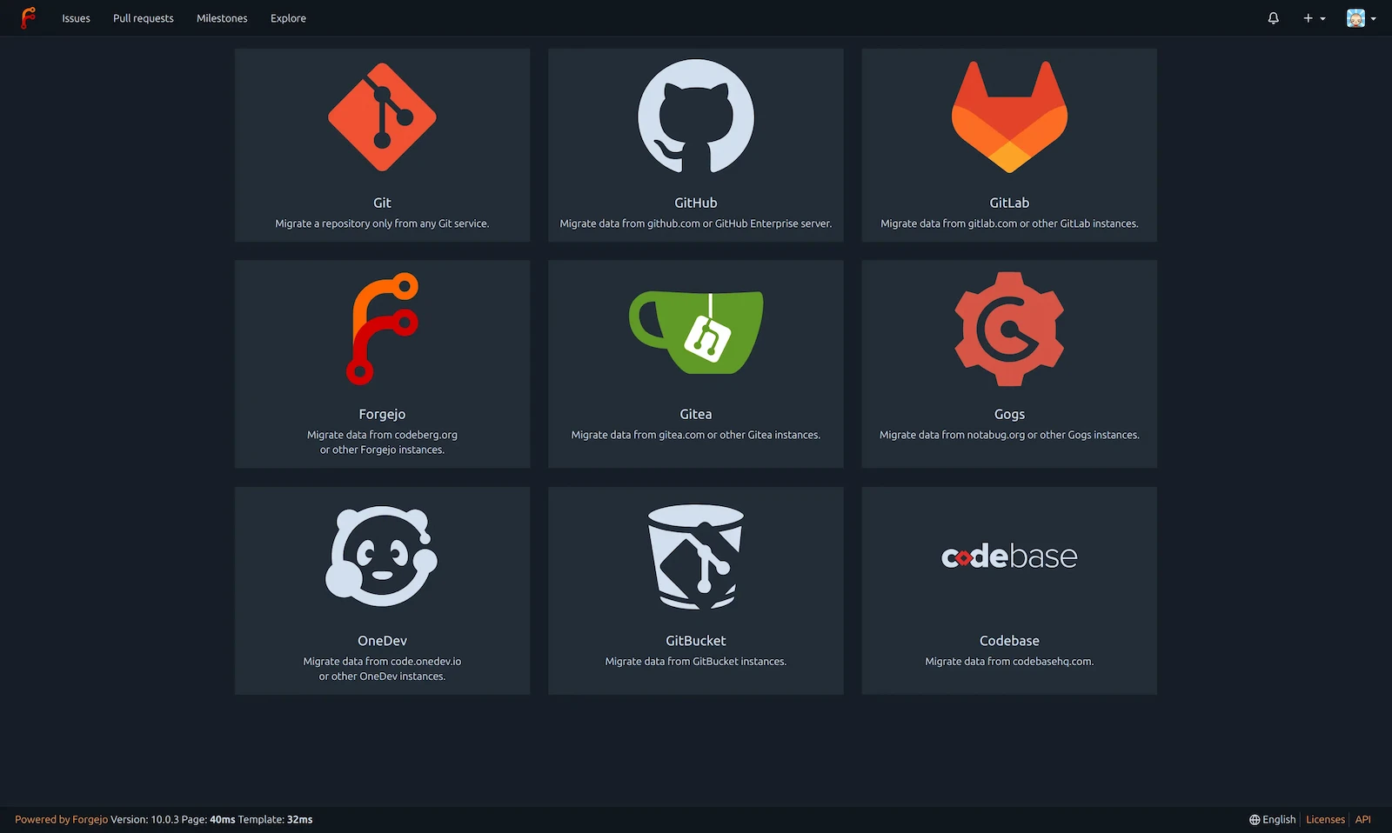Open the 'Powered by Forgejo' footer link

pyautogui.click(x=61, y=819)
